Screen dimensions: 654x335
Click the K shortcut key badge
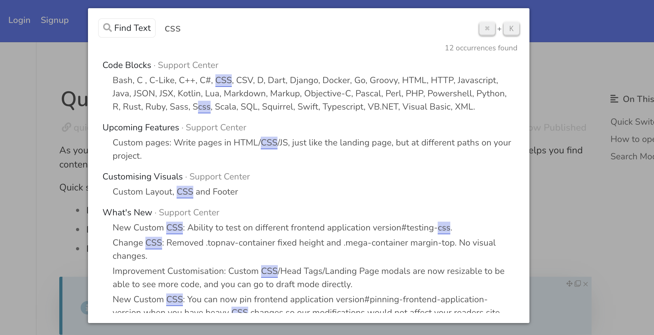[511, 29]
